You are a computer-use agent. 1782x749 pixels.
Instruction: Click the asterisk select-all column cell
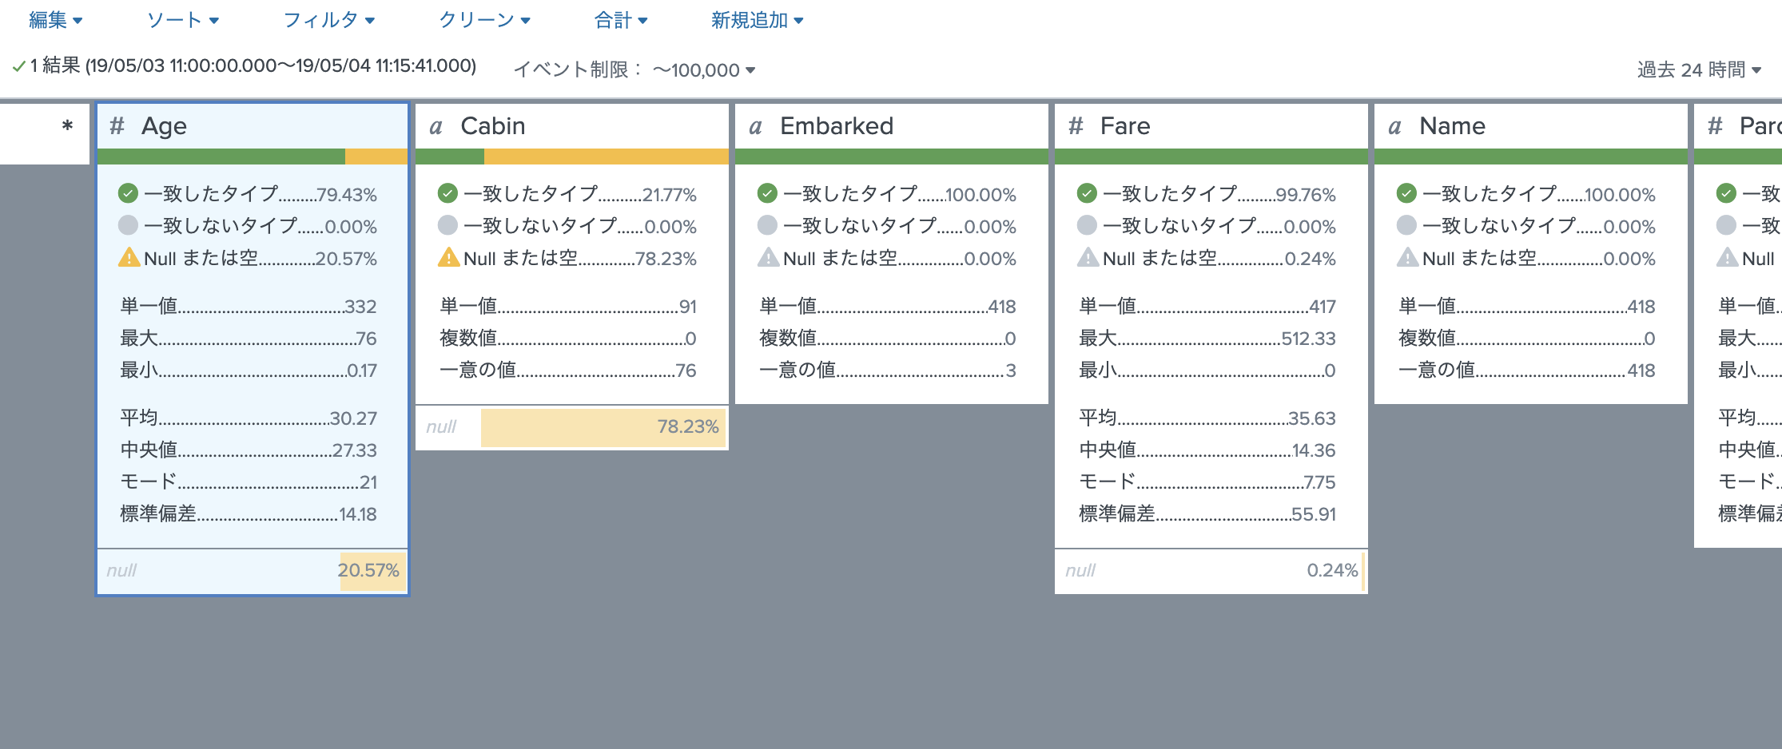pos(67,126)
